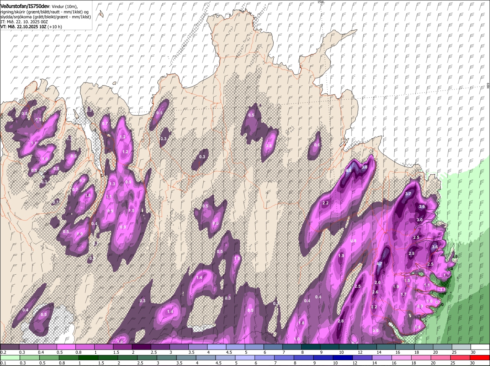Pick the darkest green swatch between 1 and 1.5
Screen dimensions: 490x366
[88, 358]
